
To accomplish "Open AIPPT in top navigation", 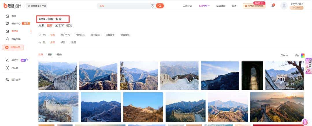I will (204, 6).
